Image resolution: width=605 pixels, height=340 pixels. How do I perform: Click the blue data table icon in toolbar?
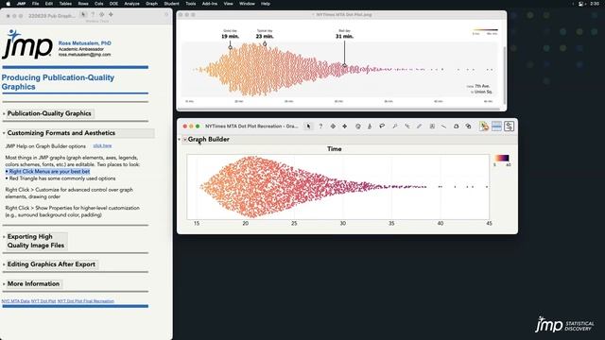(496, 127)
